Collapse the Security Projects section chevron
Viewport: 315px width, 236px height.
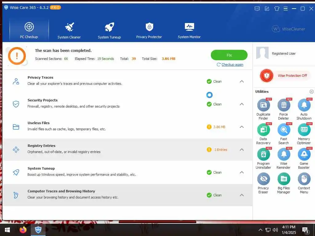point(242,104)
